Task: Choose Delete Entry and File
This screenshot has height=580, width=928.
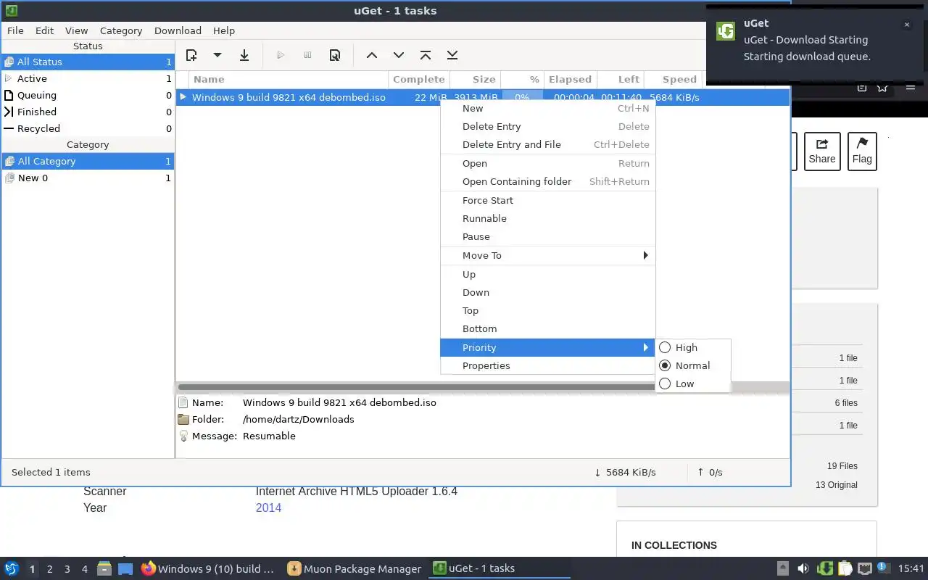Action: (547, 144)
